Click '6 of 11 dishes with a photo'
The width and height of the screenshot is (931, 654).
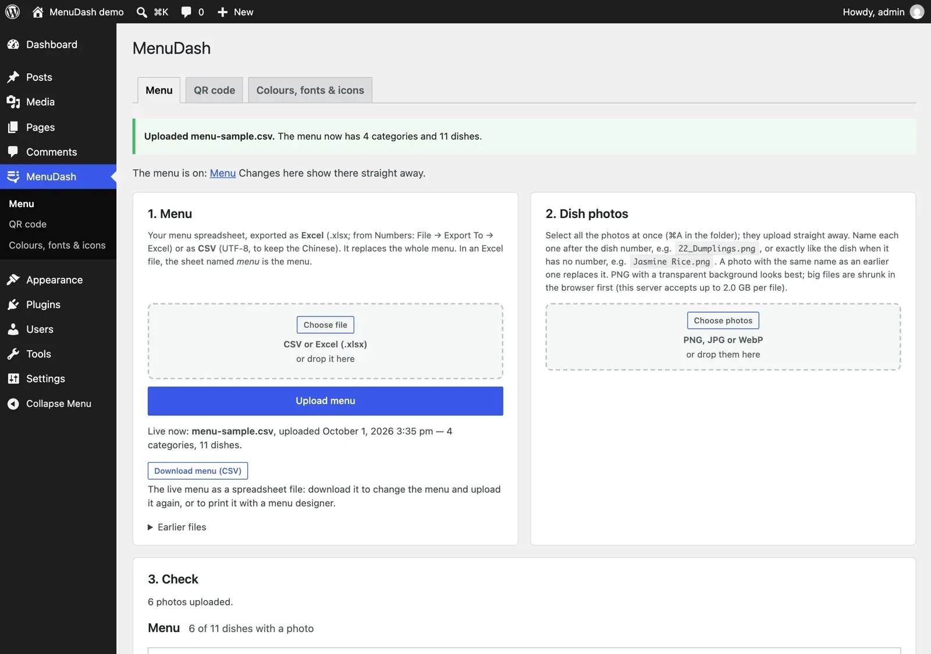(x=251, y=628)
